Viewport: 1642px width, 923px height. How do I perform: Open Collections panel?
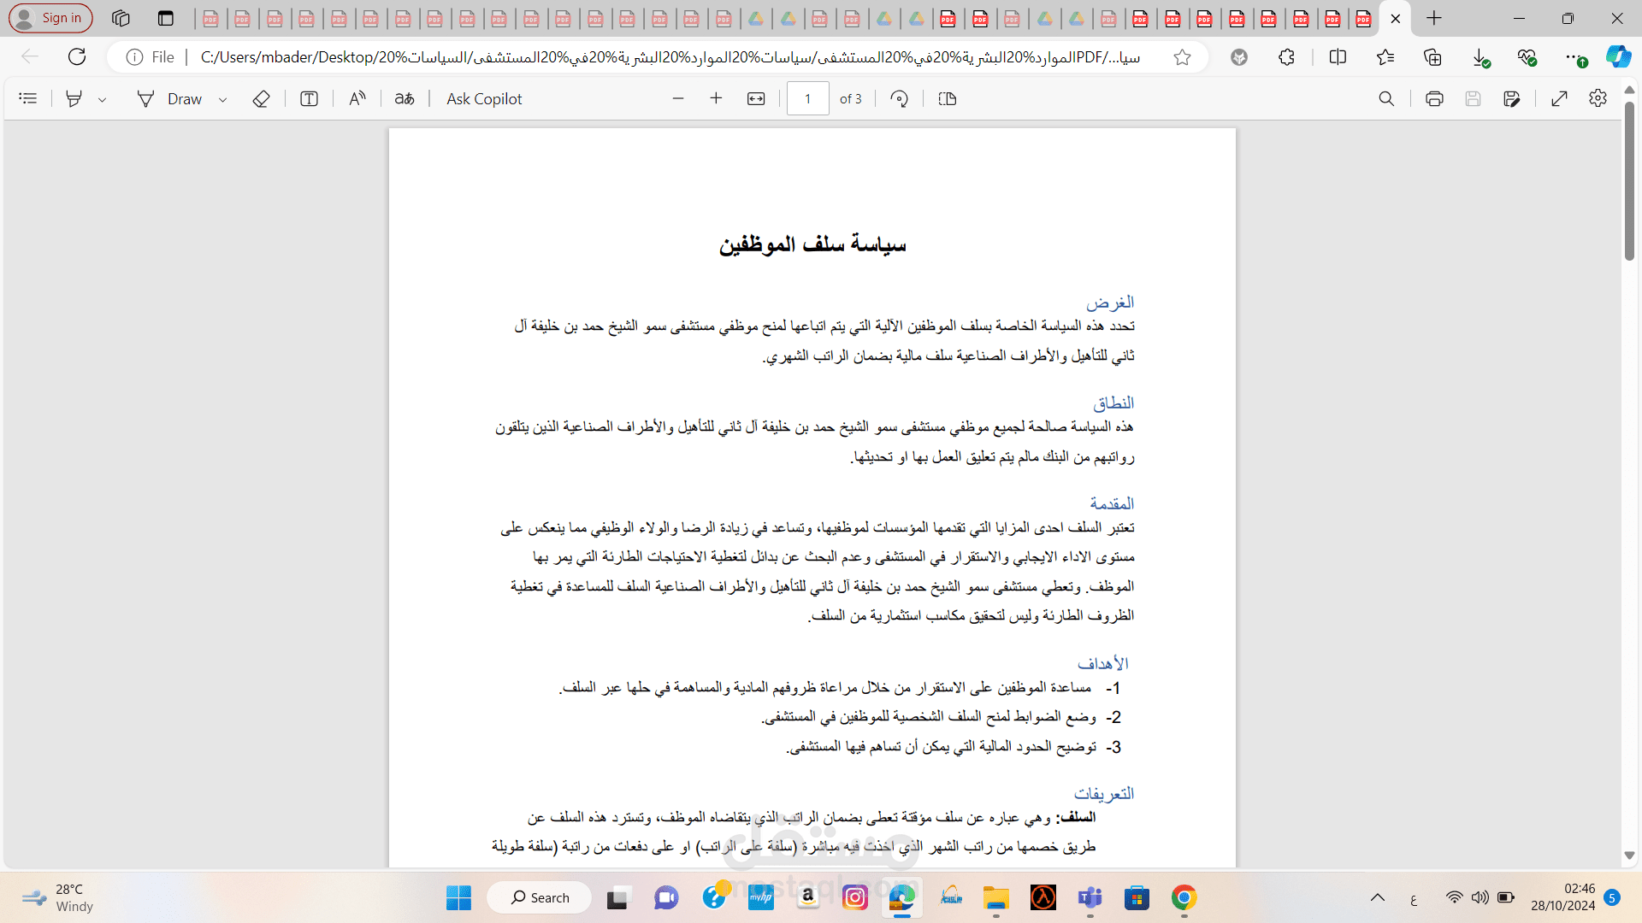[x=1432, y=57]
